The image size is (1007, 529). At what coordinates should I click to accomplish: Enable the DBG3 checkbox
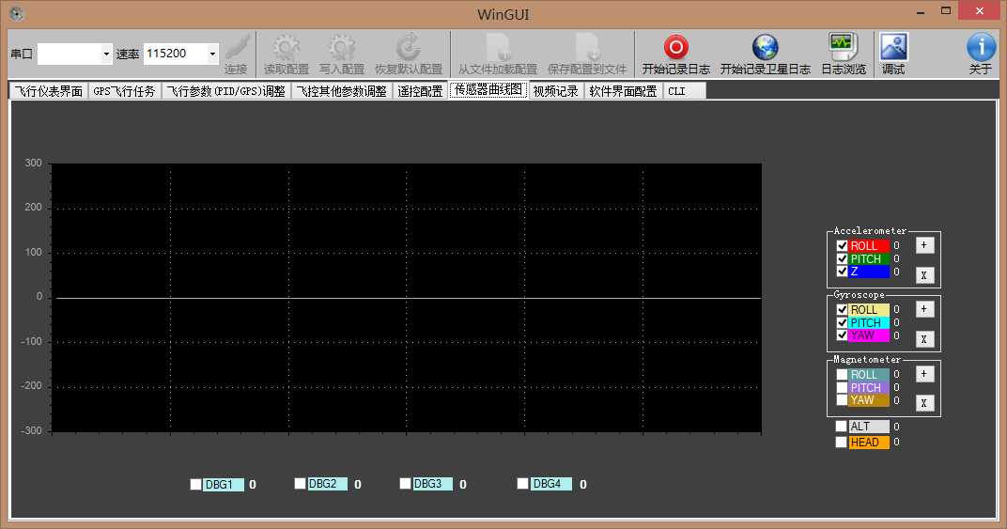(x=405, y=483)
